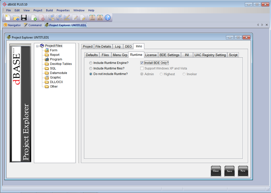This screenshot has width=271, height=193.
Task: Click the dBASE PLUS 10 title bar icon
Action: (5, 4)
